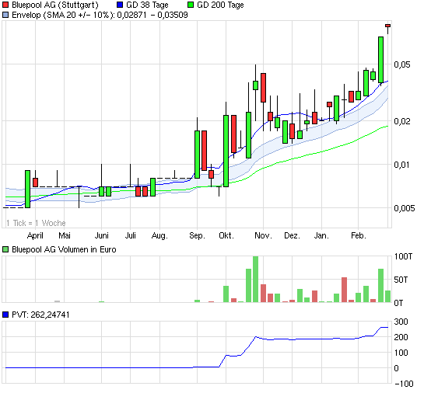Click the blue GD 38 Tage swatch
The height and width of the screenshot is (400, 424).
120,5
